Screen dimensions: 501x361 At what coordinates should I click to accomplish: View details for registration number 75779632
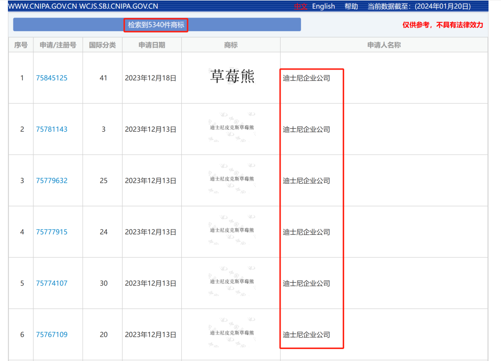pyautogui.click(x=51, y=180)
